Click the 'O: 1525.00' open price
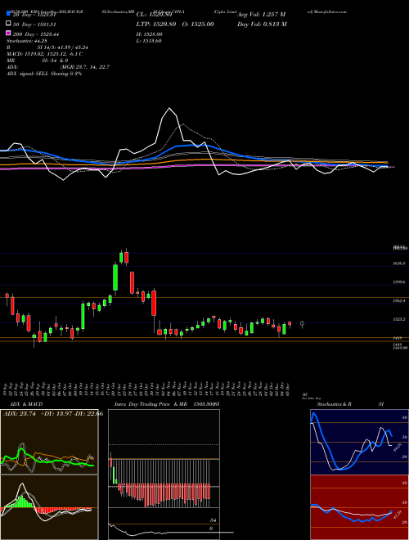 [x=198, y=24]
